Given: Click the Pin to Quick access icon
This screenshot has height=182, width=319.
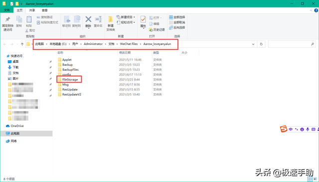Looking at the screenshot, I should [x=7, y=19].
